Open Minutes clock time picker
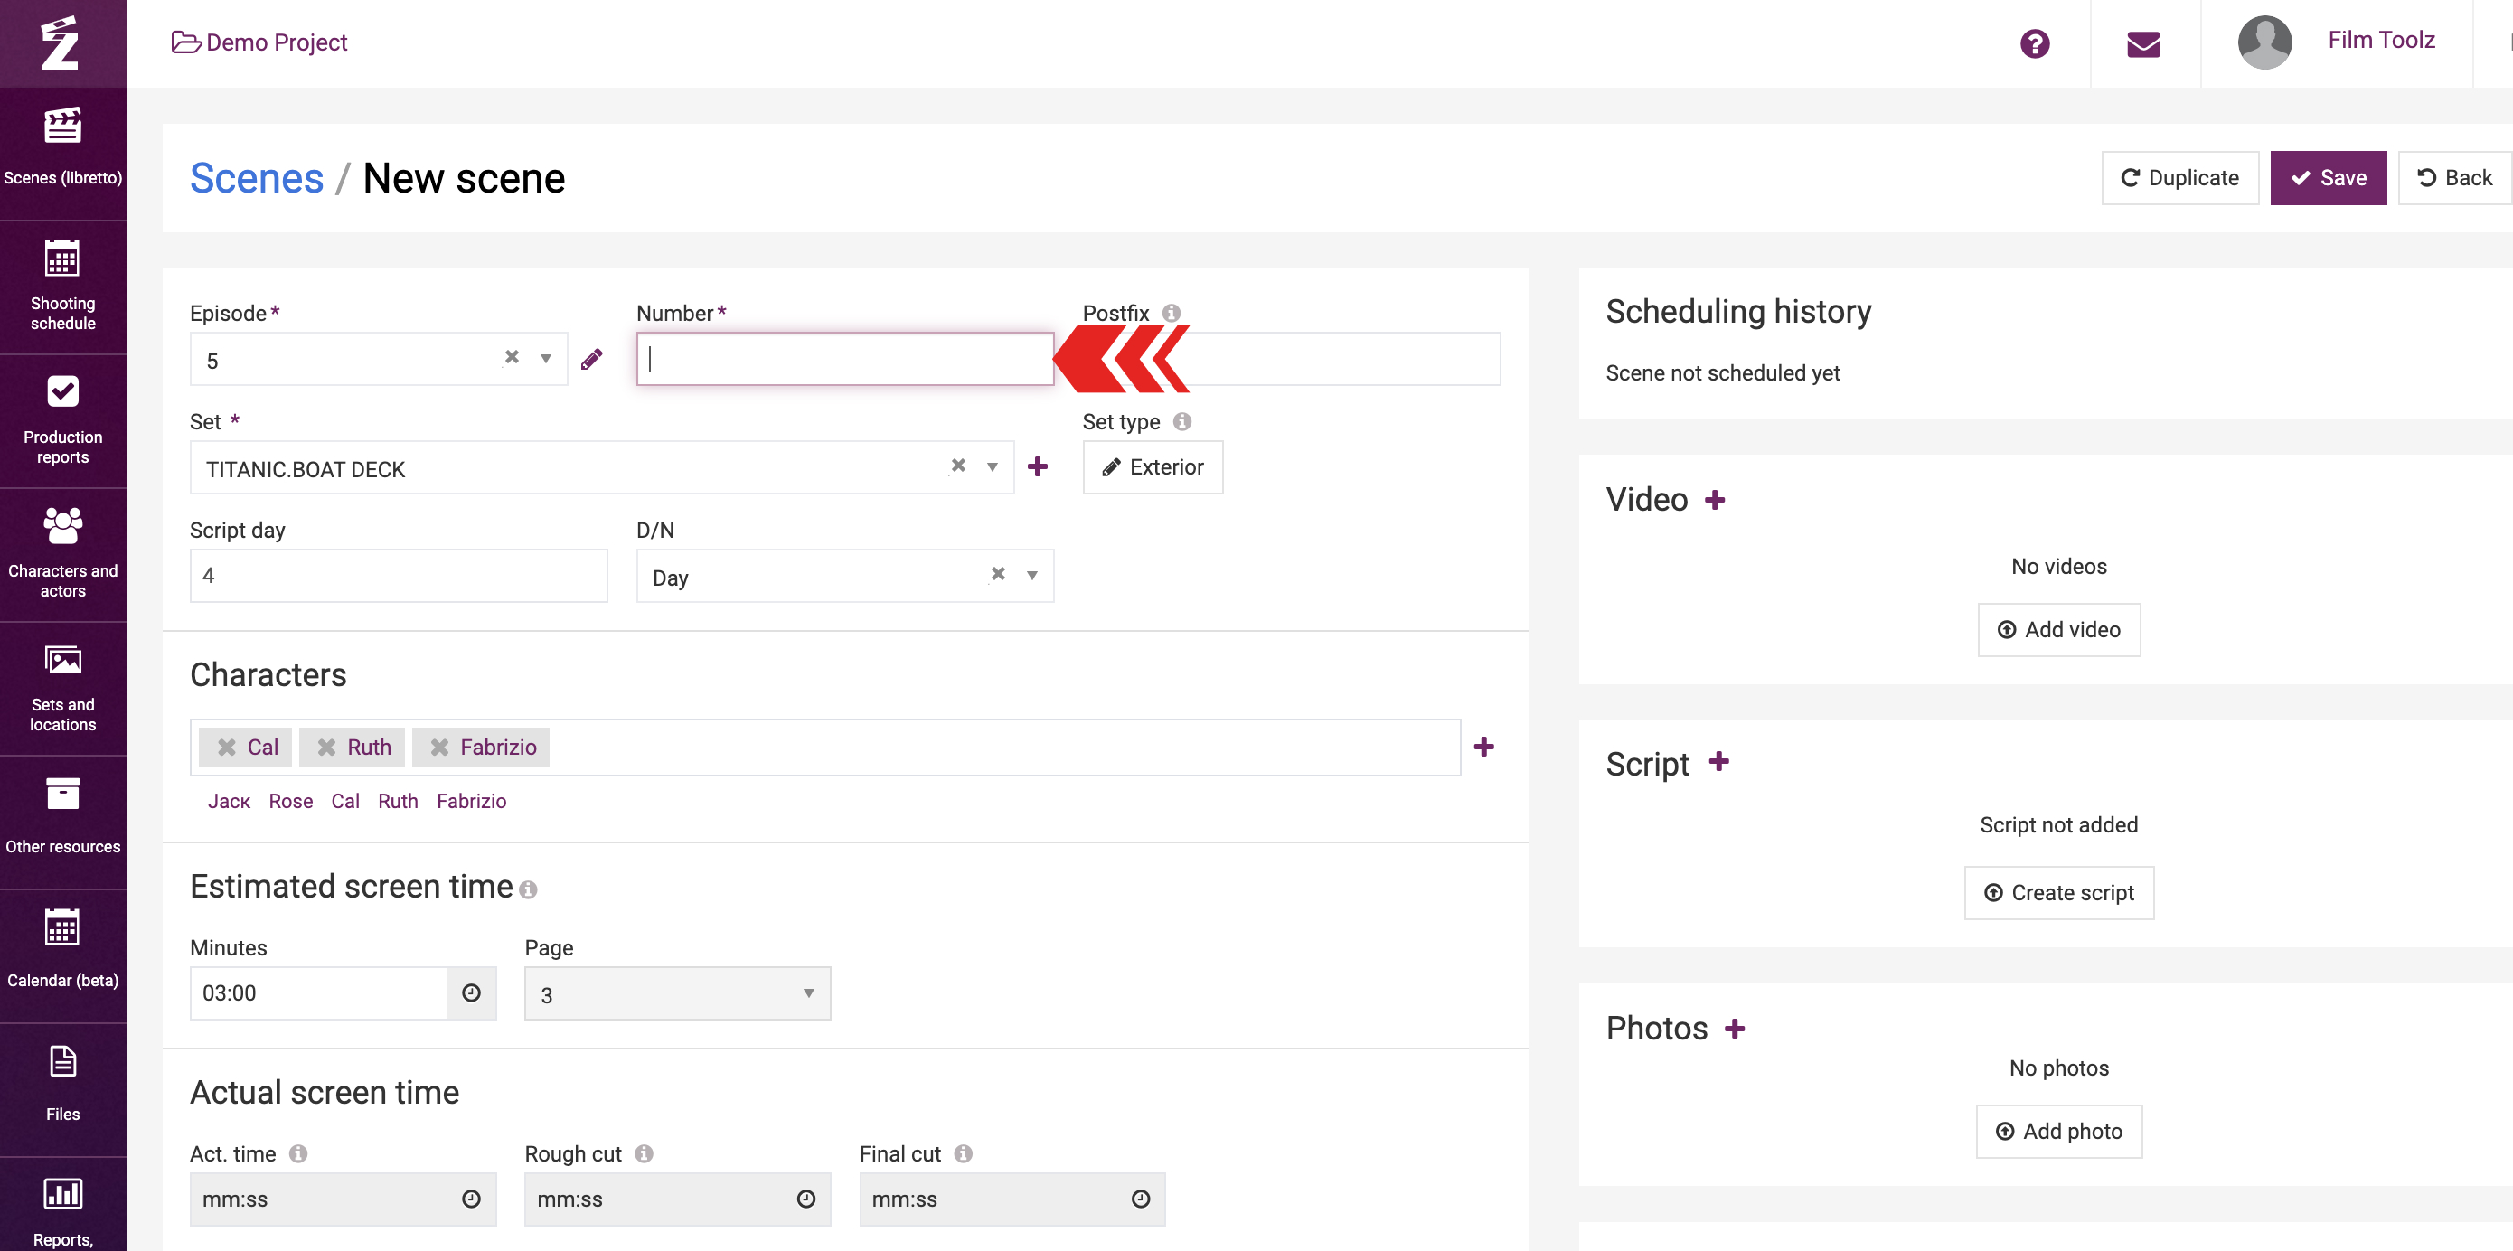 pos(471,992)
